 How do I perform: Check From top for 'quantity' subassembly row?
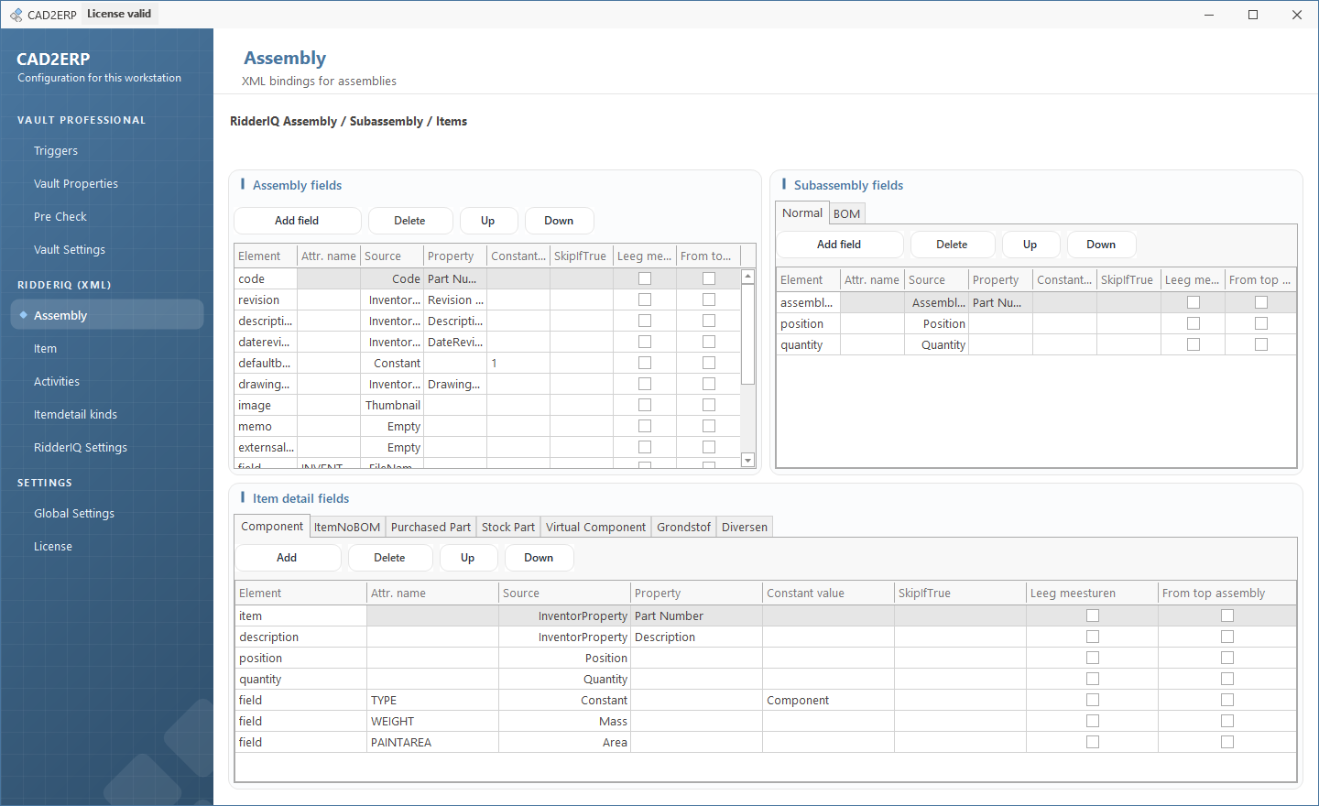click(1261, 344)
